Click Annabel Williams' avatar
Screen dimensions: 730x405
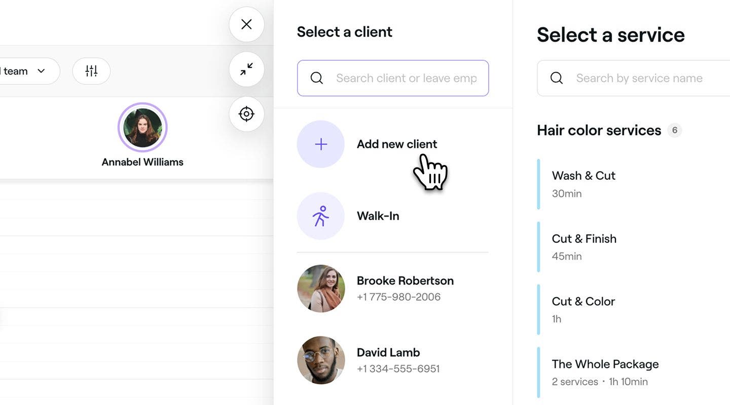click(142, 128)
